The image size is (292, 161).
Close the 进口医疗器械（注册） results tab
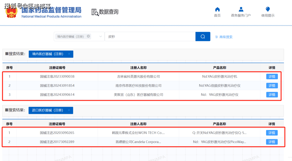point(69,110)
